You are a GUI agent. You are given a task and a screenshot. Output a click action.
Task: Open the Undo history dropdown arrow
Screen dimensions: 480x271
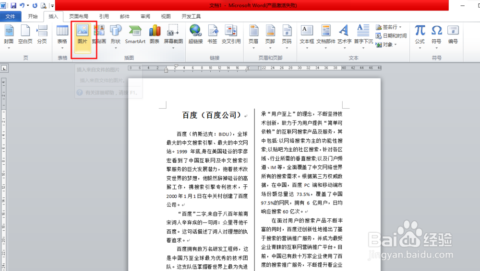click(28, 5)
